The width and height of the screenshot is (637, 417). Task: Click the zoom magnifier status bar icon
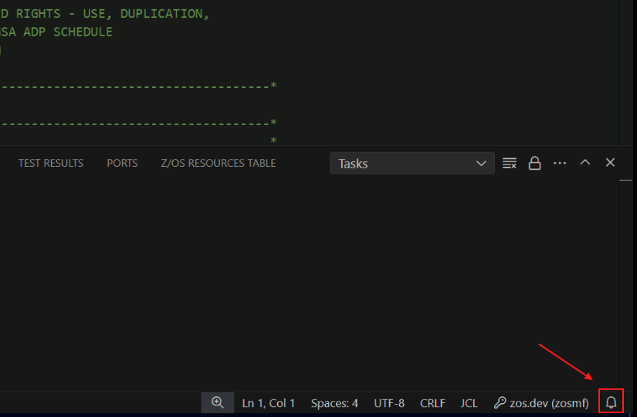[218, 402]
